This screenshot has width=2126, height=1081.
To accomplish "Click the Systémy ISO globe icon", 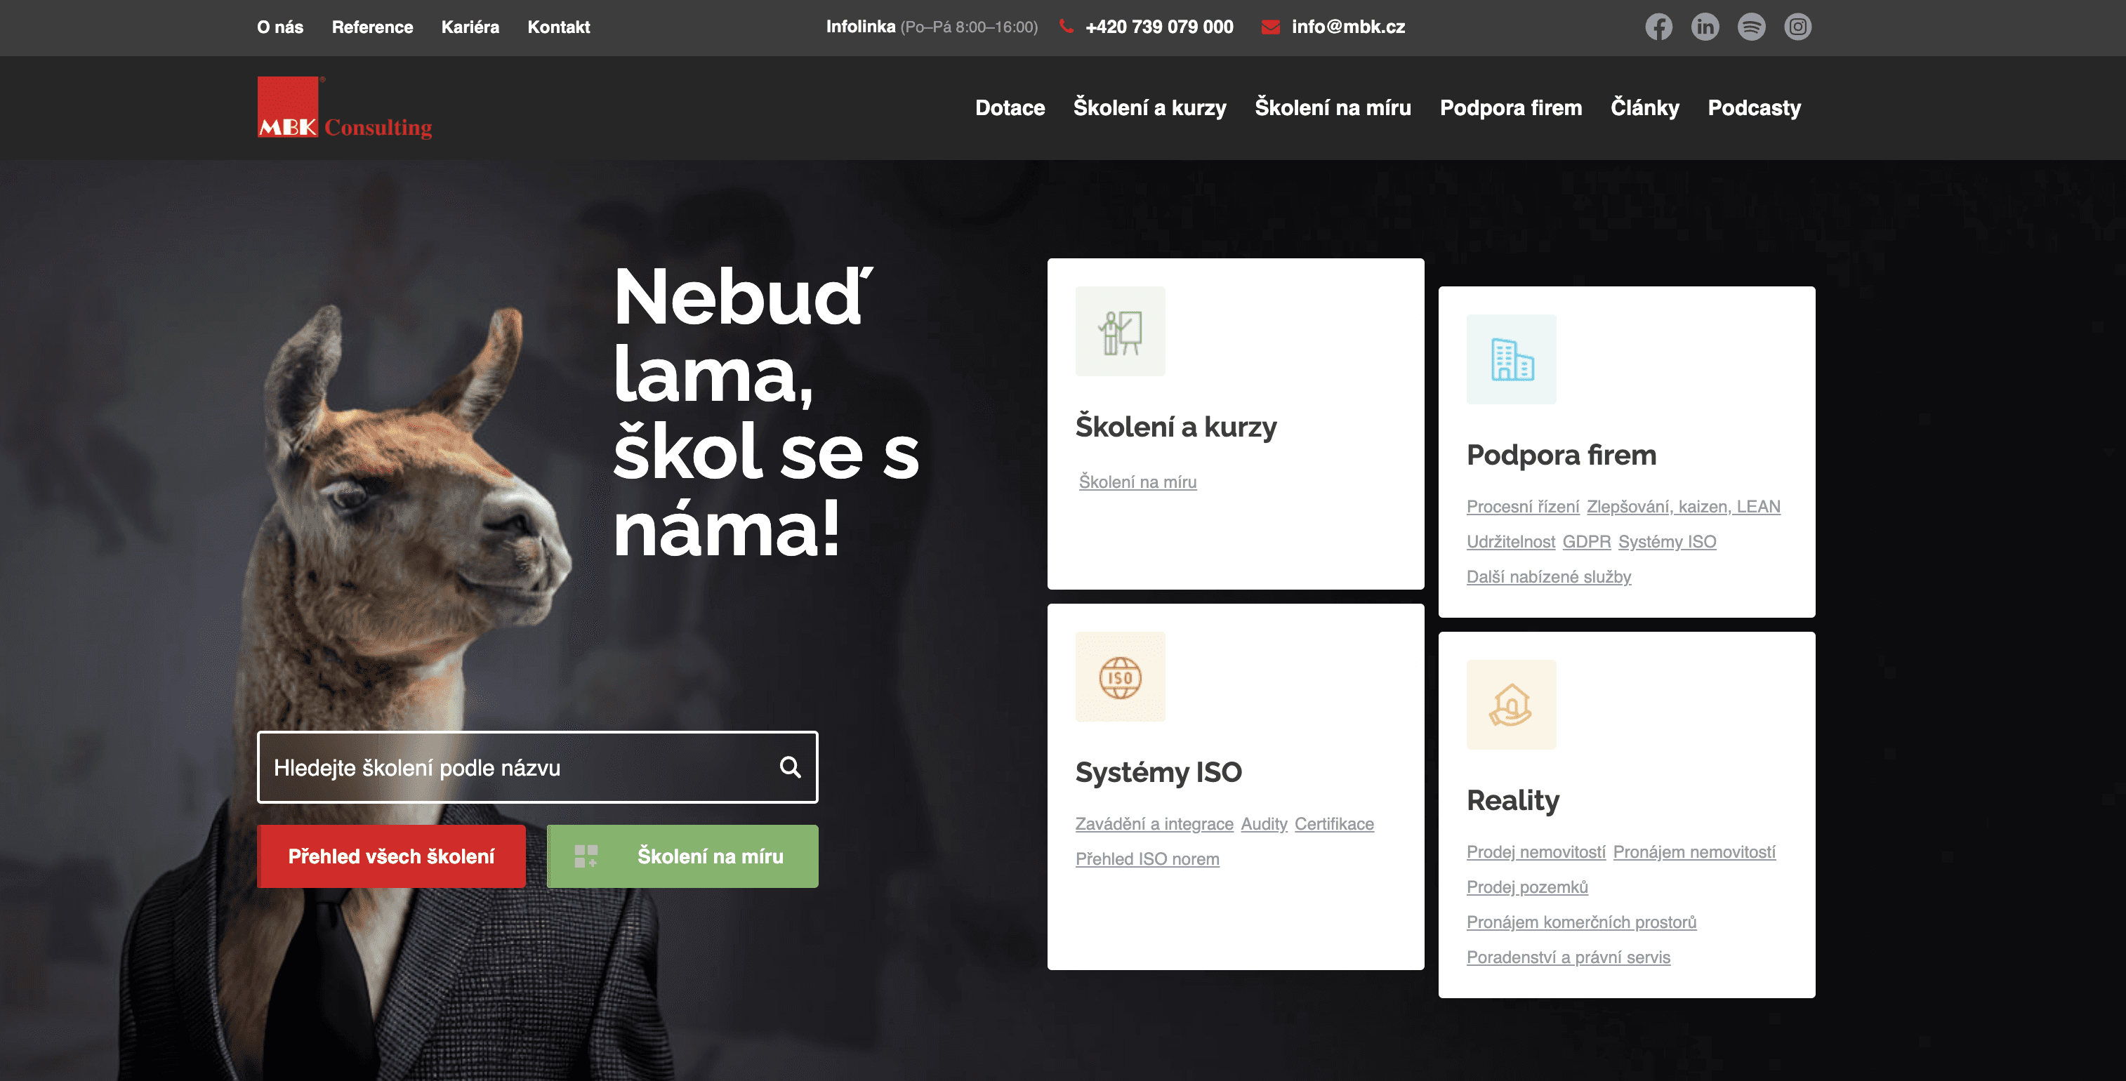I will click(1120, 677).
